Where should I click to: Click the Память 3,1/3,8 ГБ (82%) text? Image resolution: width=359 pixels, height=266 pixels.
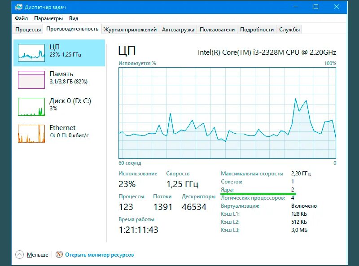pos(69,82)
